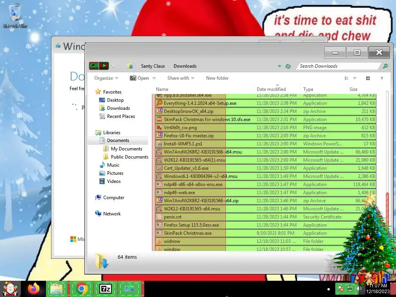Select My Documents in navigation pane
The width and height of the screenshot is (396, 297).
click(123, 149)
